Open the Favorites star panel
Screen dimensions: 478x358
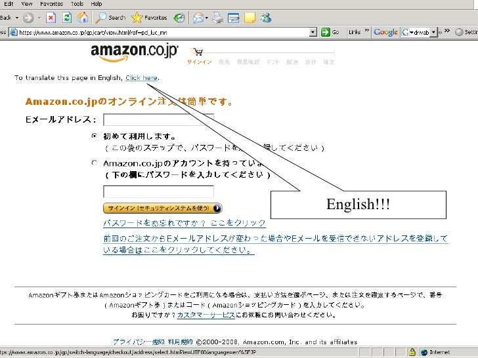(149, 18)
